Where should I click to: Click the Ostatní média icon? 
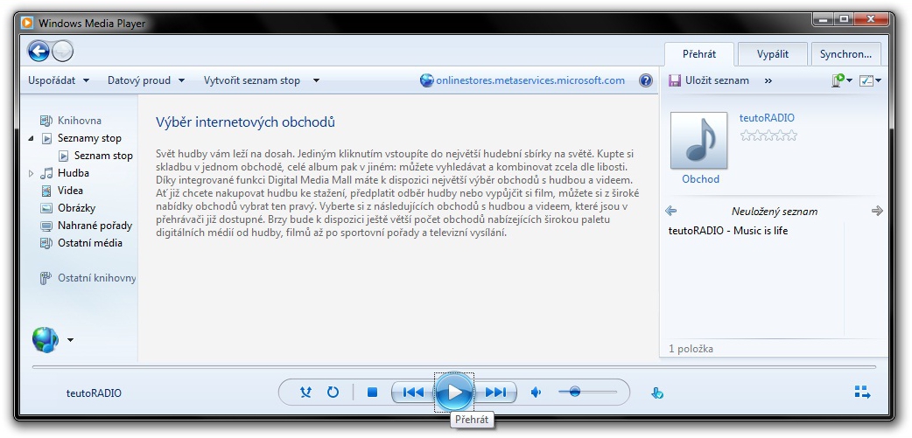[46, 243]
